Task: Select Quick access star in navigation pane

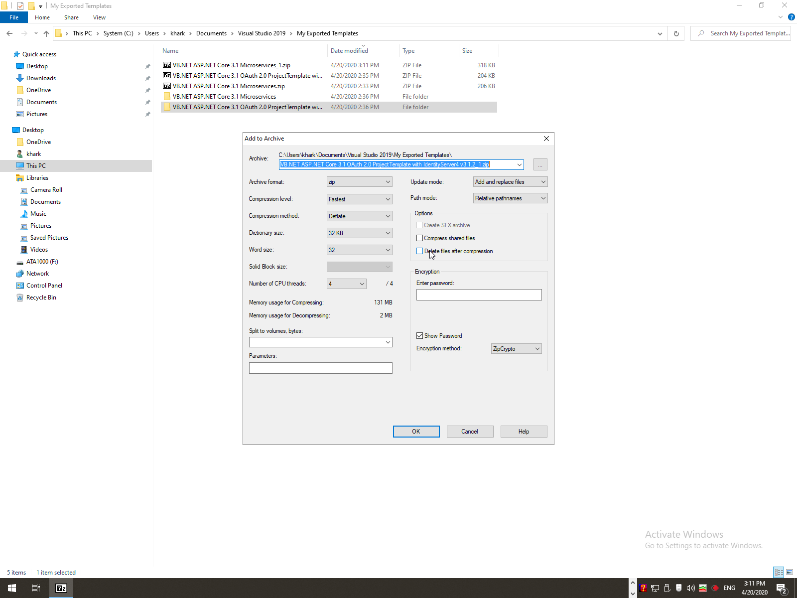Action: point(16,54)
